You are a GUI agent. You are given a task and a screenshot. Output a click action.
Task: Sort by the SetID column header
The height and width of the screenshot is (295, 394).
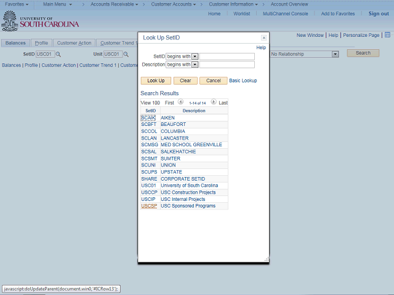[150, 111]
